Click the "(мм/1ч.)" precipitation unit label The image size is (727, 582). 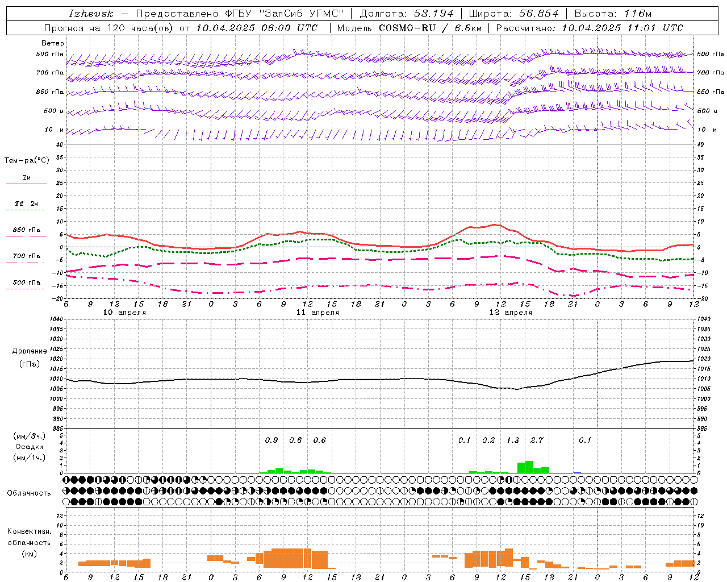click(x=30, y=458)
